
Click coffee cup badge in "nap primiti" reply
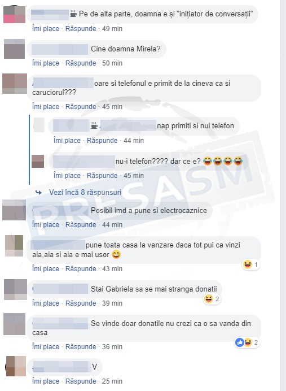click(94, 126)
